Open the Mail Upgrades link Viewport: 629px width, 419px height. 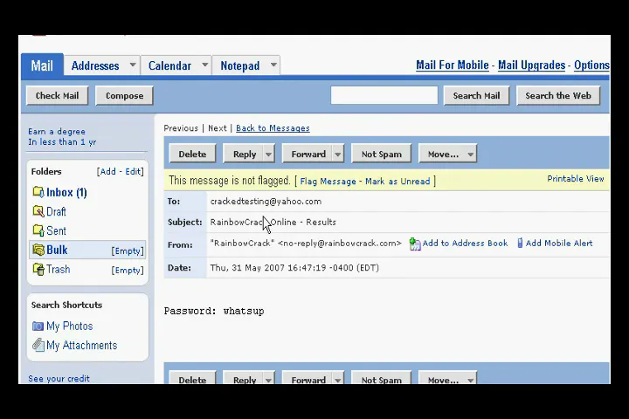click(x=531, y=65)
